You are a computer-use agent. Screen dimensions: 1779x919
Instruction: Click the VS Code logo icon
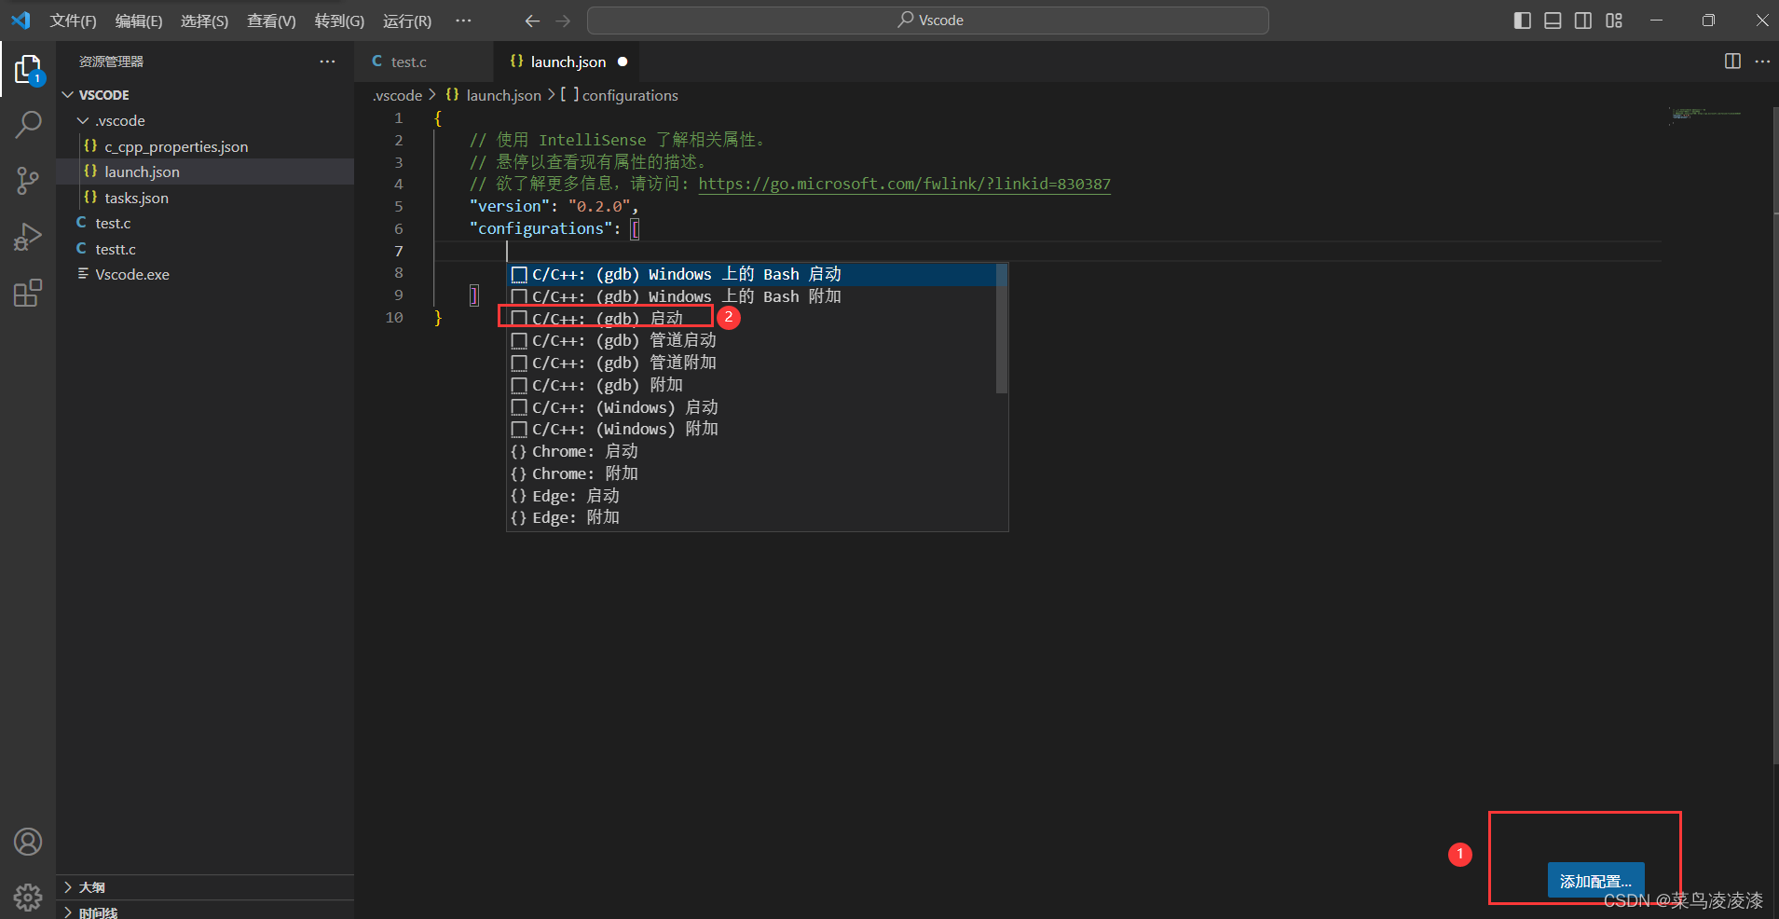(21, 20)
